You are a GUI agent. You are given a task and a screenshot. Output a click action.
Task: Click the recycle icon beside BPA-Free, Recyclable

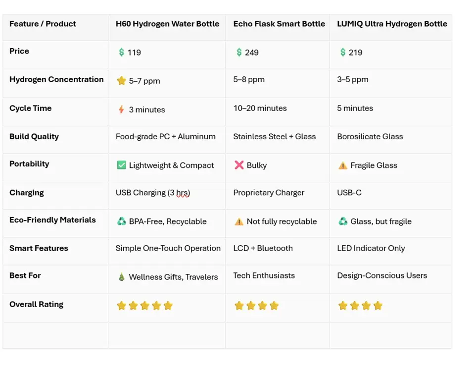tap(121, 221)
